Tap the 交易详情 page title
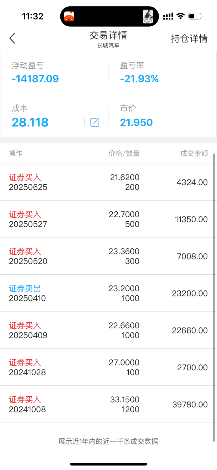The width and height of the screenshot is (217, 470). [x=108, y=35]
